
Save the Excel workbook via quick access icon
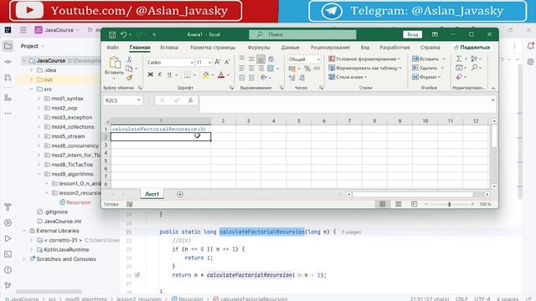coord(112,34)
